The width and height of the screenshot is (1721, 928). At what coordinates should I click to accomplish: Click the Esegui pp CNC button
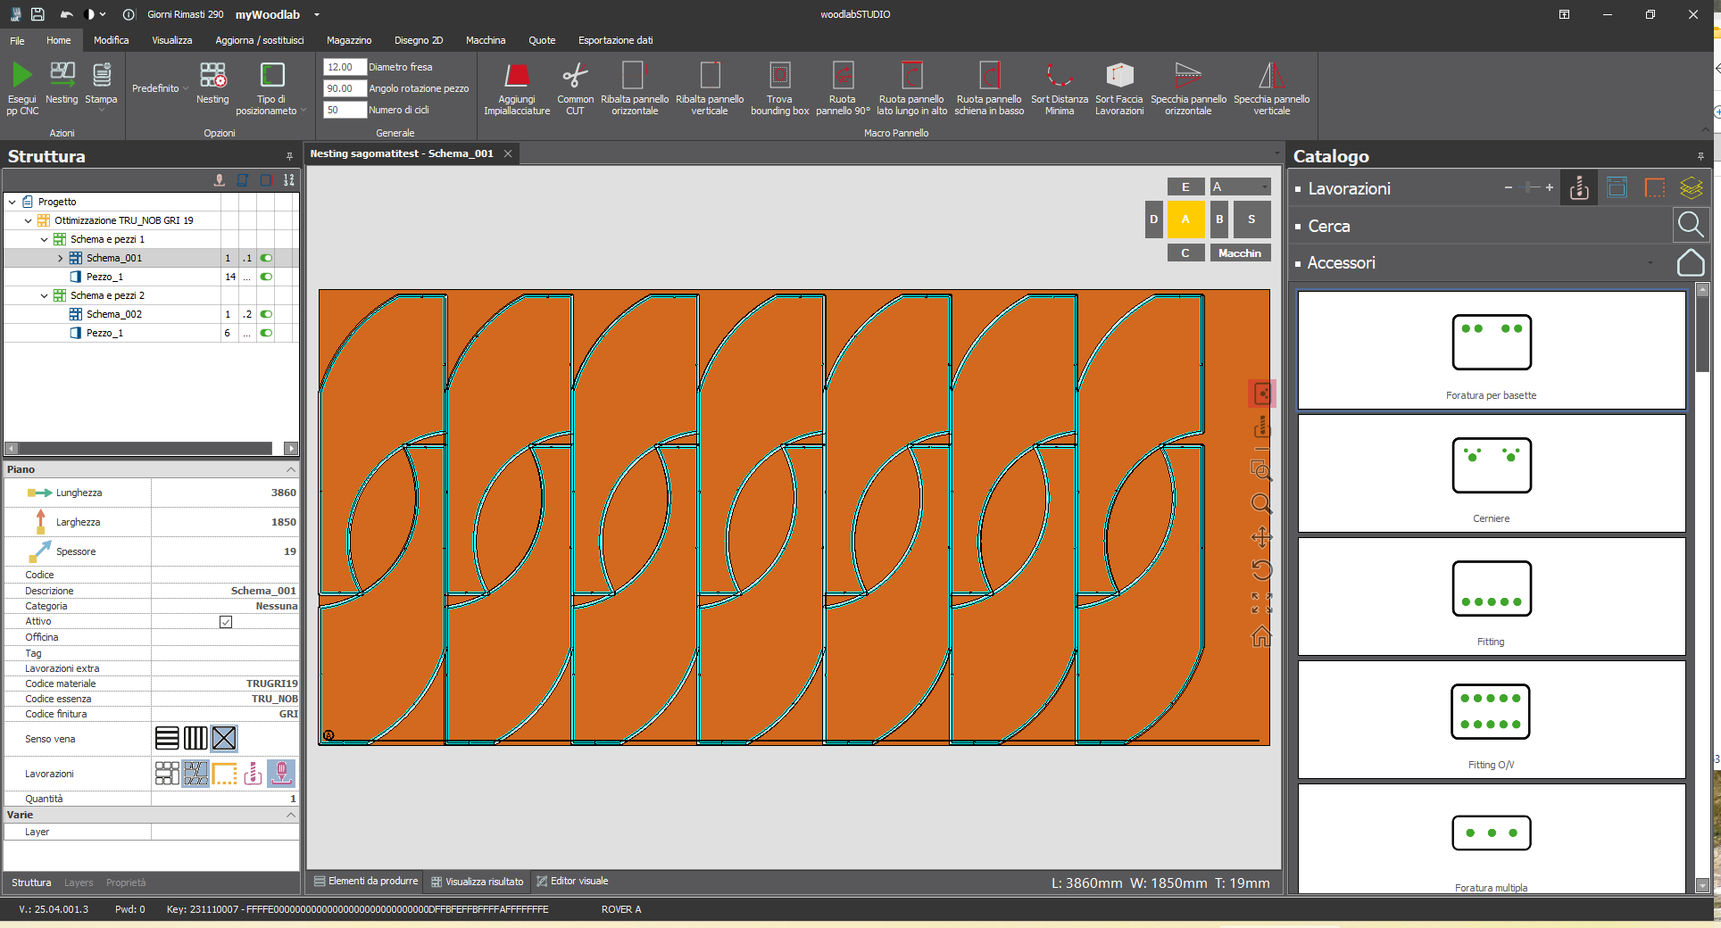21,87
